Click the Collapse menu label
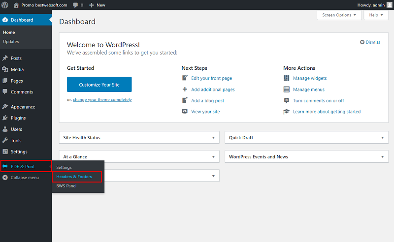Viewport: 394px width, 242px height. tap(25, 178)
